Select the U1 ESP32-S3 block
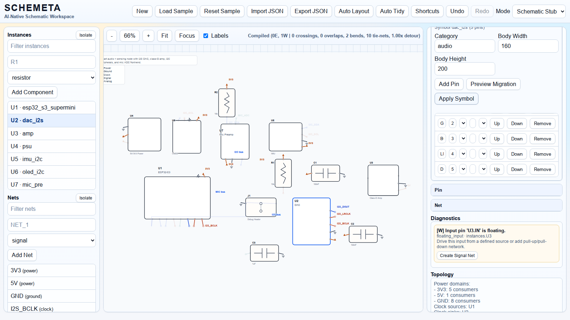 [x=177, y=198]
